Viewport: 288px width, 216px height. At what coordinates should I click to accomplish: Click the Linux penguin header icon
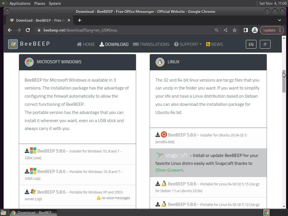(x=160, y=62)
